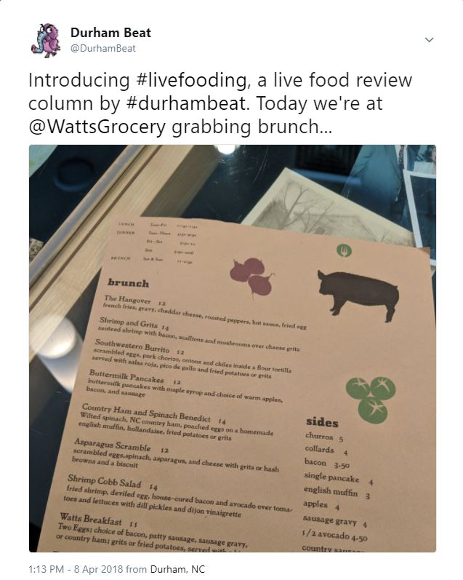463x580 pixels.
Task: Click the Durham Beat profile avatar
Action: coord(49,40)
